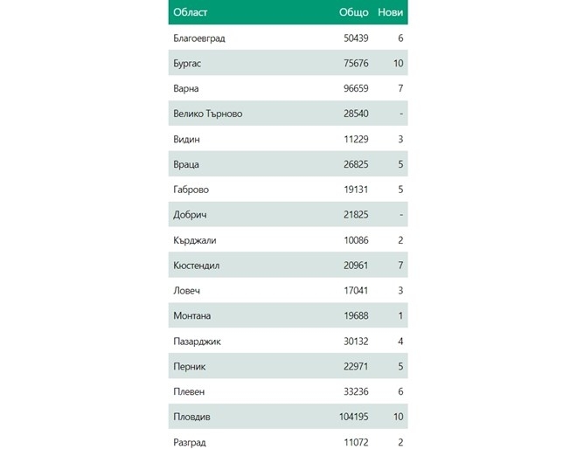
Task: Click the Ловеч region cell
Action: click(x=187, y=291)
